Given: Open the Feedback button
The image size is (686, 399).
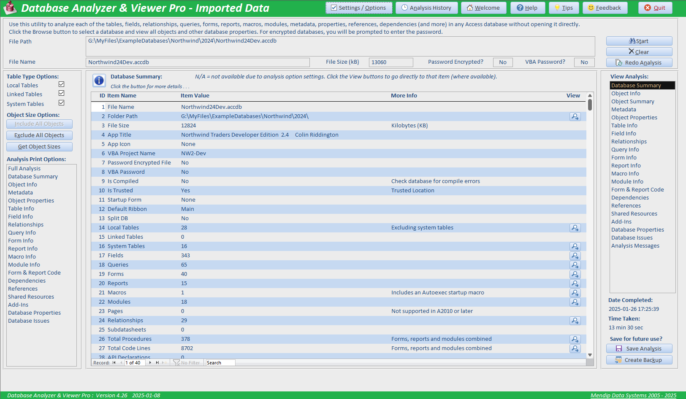Looking at the screenshot, I should [605, 8].
